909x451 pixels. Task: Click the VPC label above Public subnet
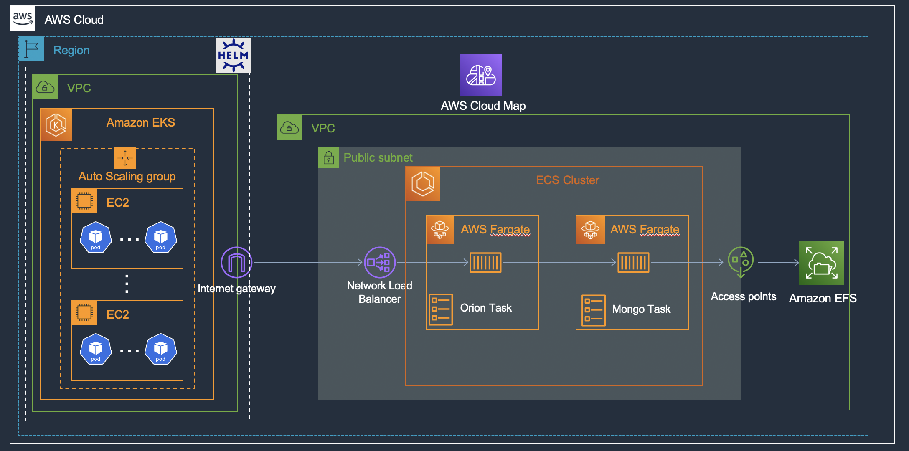tap(323, 128)
